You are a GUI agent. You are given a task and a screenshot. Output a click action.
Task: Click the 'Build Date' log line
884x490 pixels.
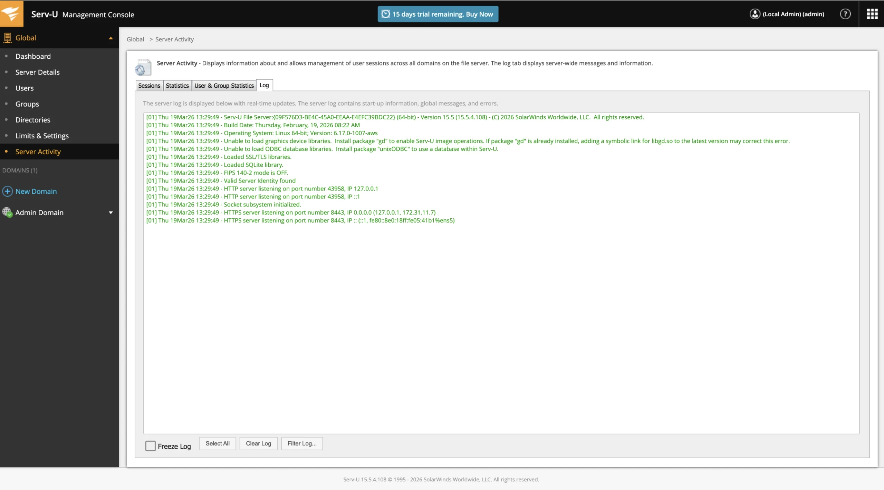click(x=253, y=125)
